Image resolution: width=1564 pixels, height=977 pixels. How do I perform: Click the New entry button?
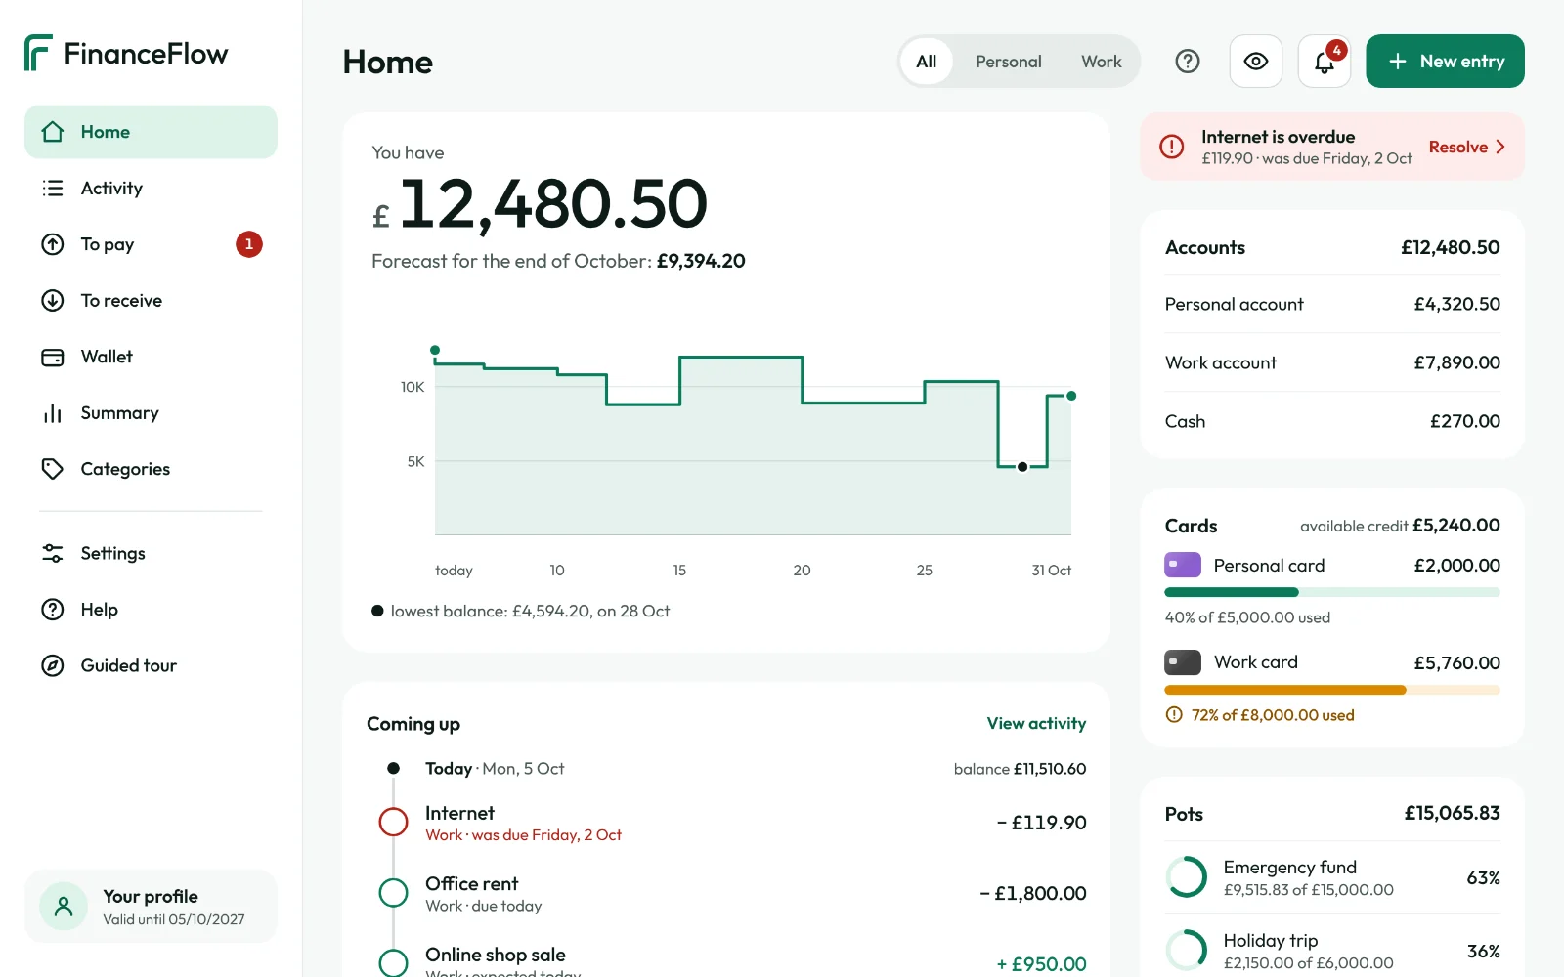[1445, 62]
